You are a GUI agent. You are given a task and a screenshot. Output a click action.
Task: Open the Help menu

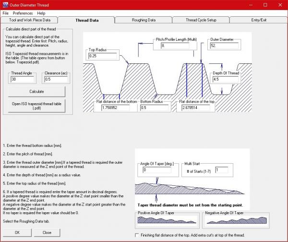(41, 13)
